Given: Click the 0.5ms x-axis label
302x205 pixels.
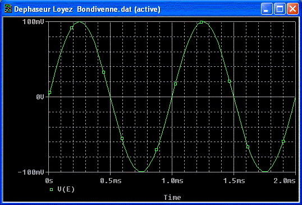Looking at the screenshot, I should 111,181.
